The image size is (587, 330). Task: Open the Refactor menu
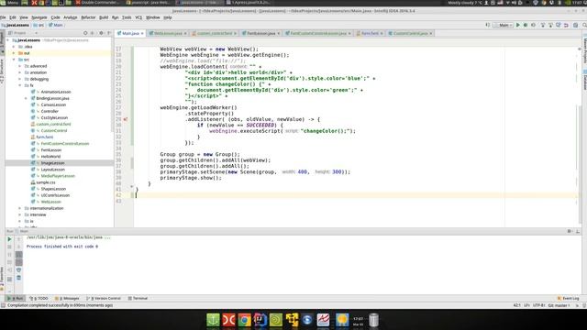[88, 17]
